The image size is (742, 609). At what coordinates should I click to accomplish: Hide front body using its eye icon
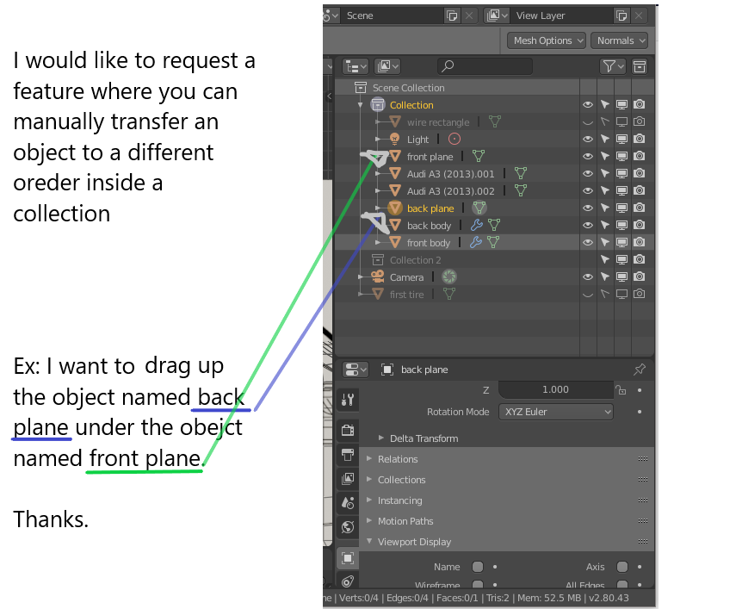tap(588, 242)
